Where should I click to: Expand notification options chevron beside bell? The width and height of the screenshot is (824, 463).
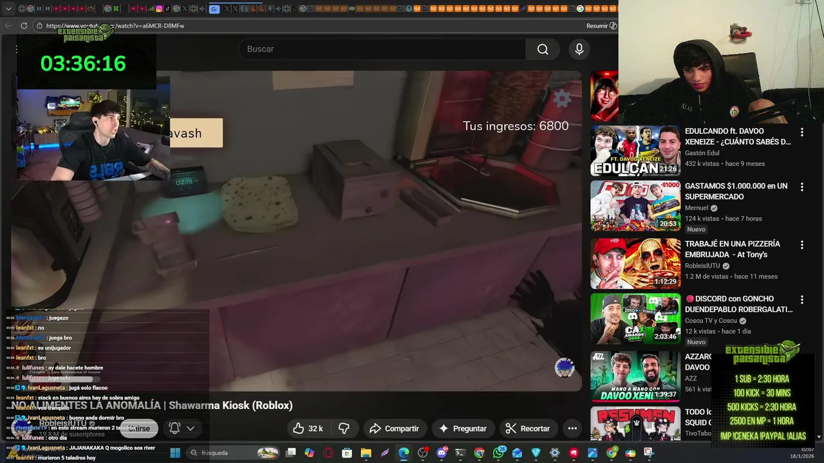191,428
